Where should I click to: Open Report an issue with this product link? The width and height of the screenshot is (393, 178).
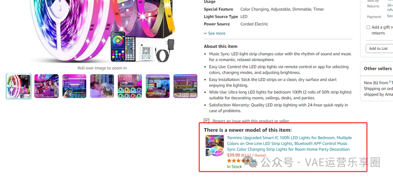[251, 121]
